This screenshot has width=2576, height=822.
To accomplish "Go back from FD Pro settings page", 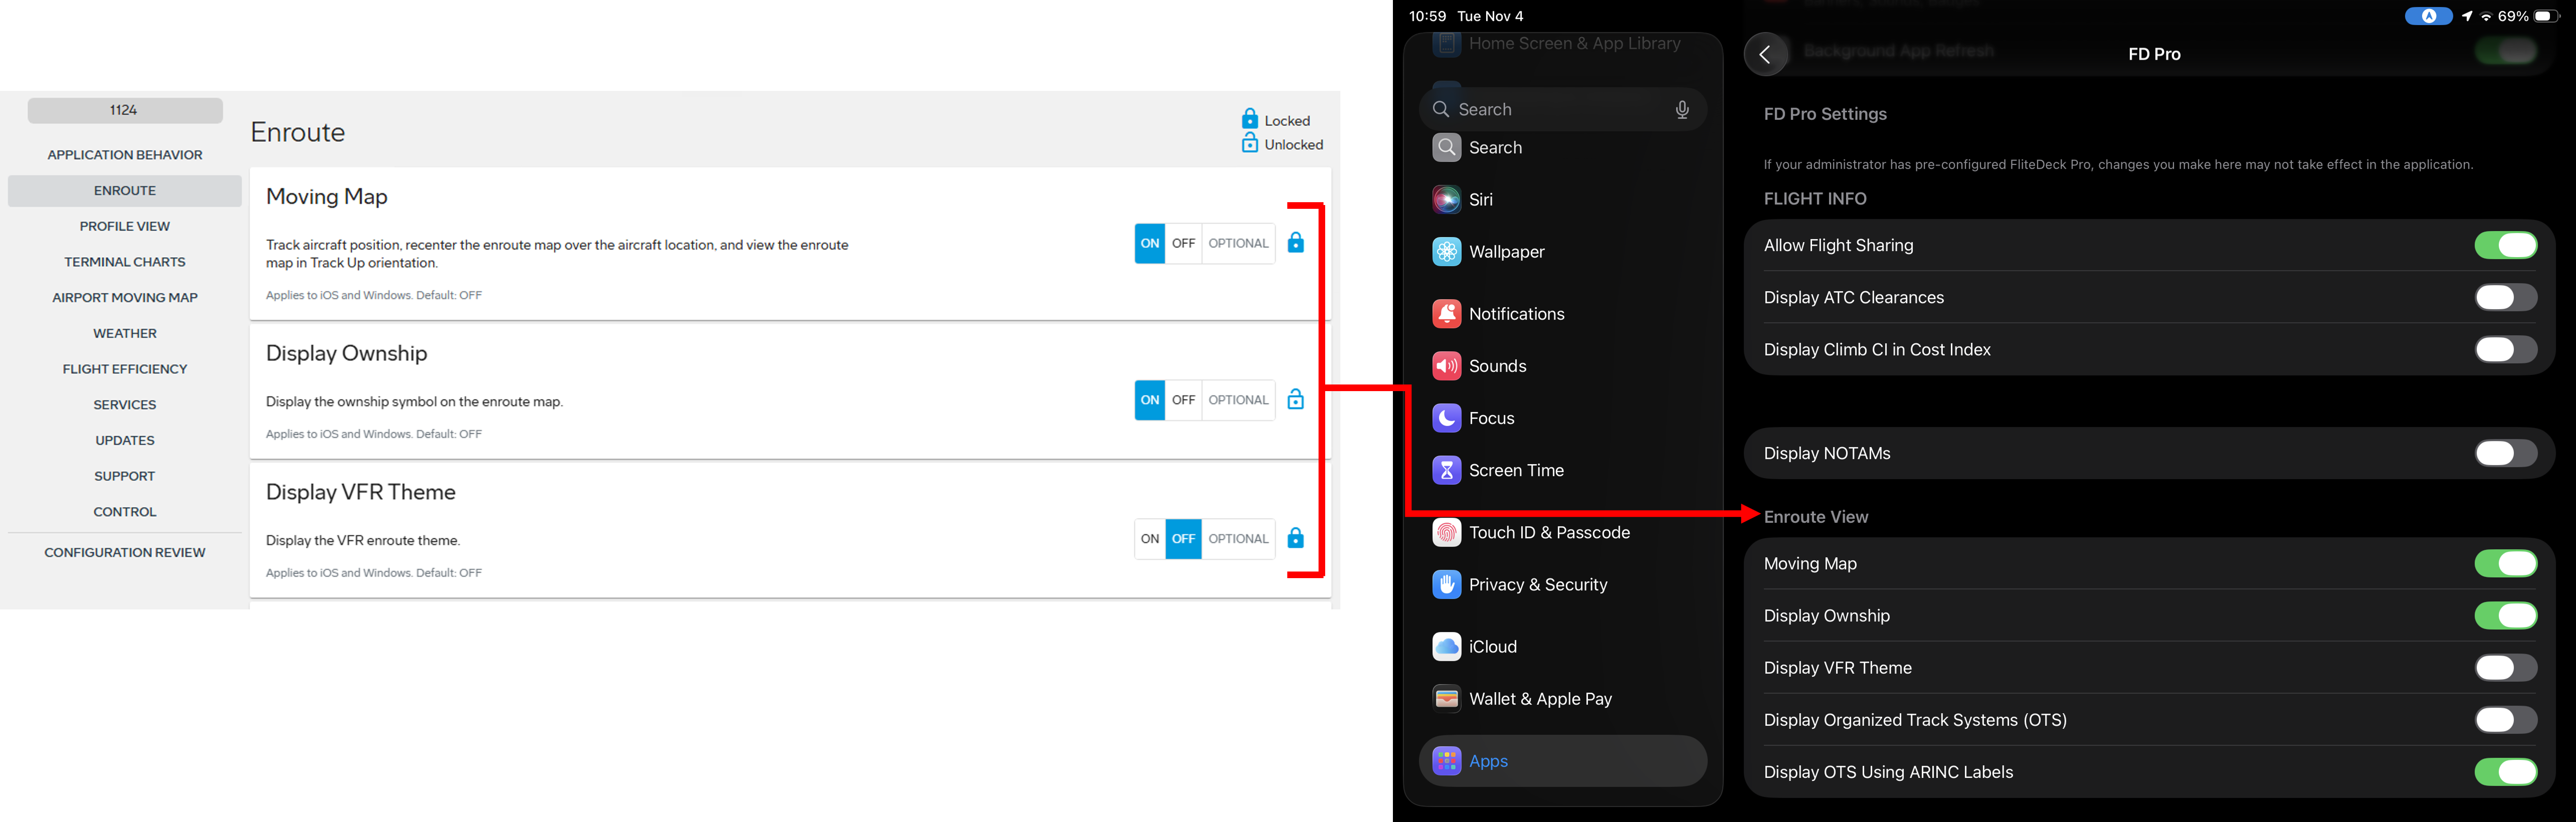I will tap(1766, 53).
